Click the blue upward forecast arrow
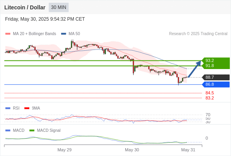 point(195,69)
